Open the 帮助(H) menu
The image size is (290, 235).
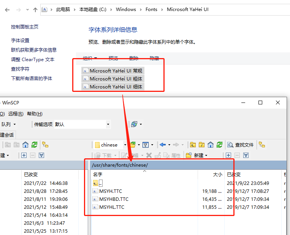pos(35,114)
